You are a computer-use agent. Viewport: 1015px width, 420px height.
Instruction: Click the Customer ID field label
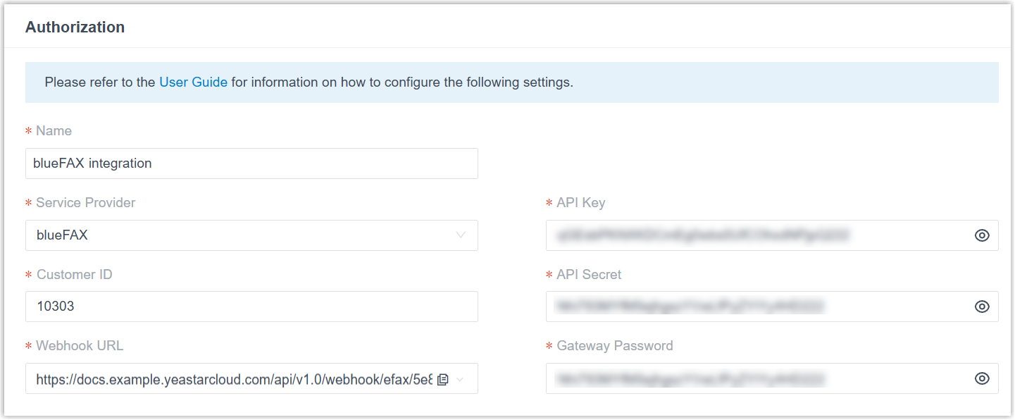pos(74,275)
